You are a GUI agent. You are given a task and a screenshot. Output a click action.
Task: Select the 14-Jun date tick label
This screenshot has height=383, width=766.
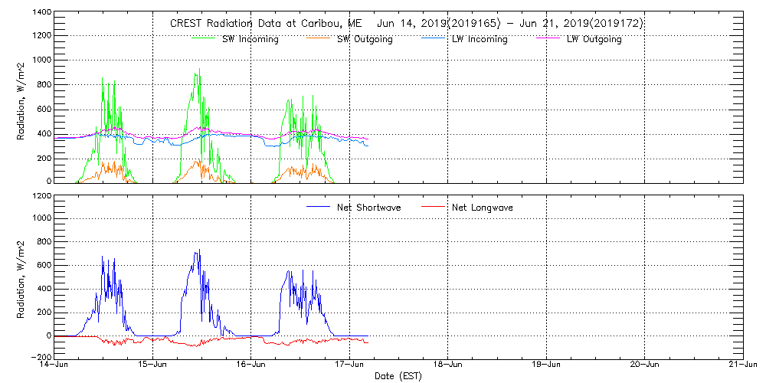(x=55, y=365)
